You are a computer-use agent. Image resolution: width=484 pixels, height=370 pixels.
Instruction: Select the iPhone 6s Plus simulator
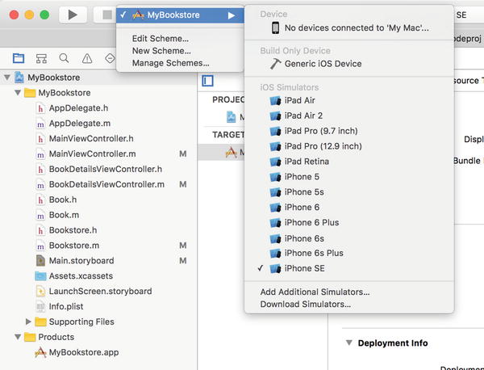(349, 253)
